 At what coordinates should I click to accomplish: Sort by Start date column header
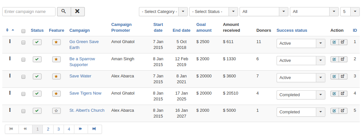(158, 28)
